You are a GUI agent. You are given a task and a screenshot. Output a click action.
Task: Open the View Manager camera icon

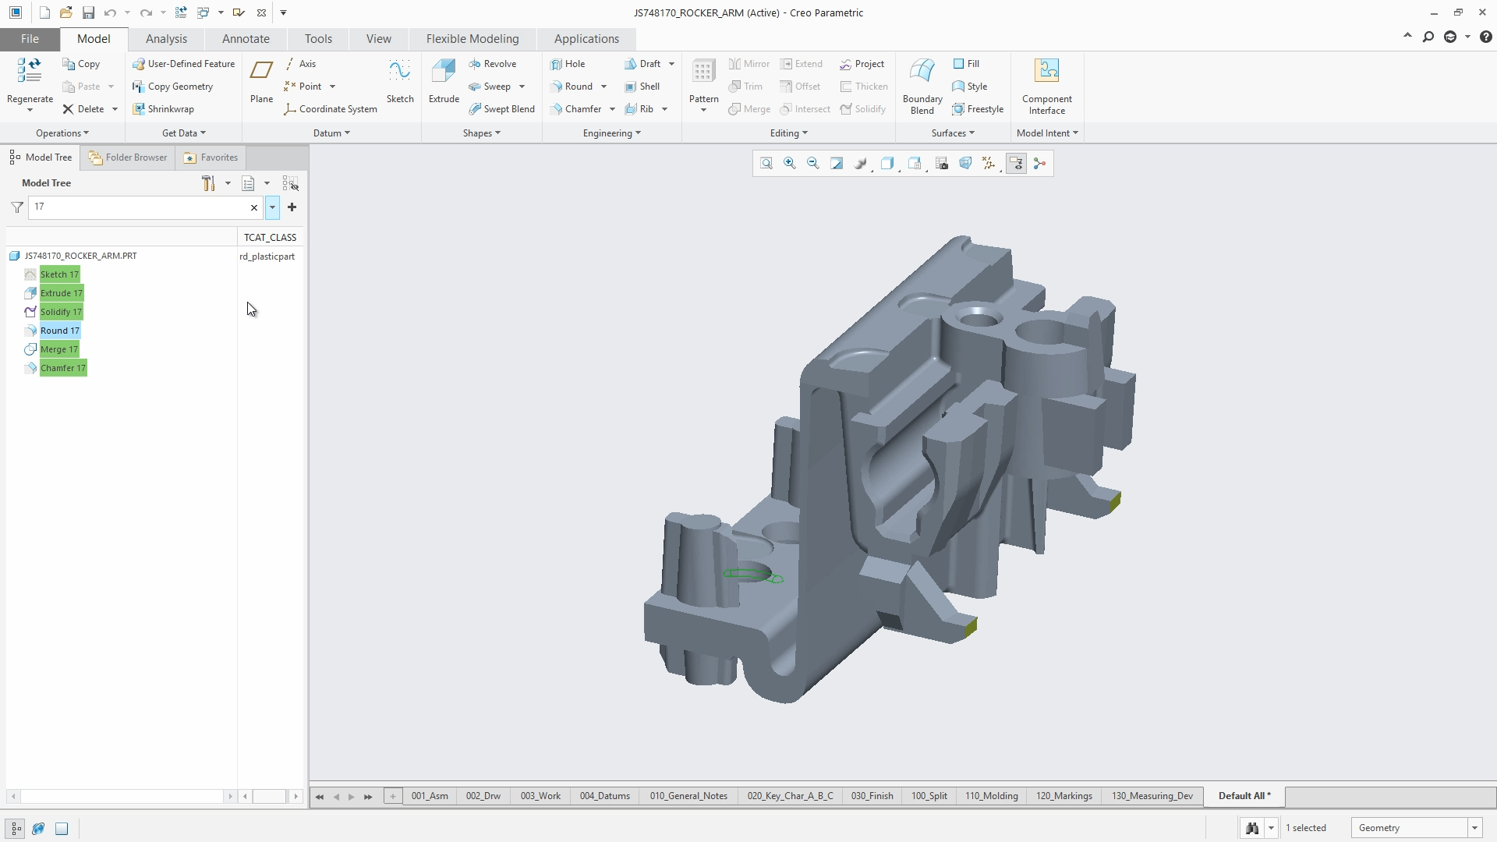(942, 164)
